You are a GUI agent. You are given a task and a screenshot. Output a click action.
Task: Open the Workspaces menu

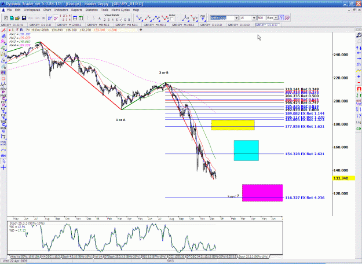tap(32, 10)
